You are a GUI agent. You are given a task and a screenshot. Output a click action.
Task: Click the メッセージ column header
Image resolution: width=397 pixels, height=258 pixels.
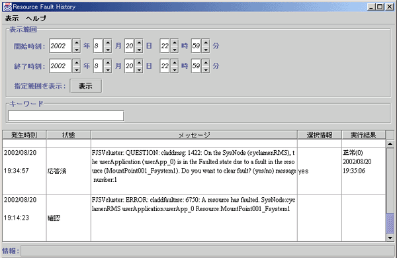194,135
